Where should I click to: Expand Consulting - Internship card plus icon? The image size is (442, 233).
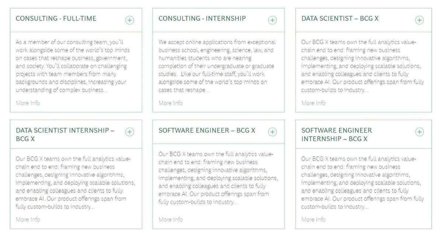tap(272, 20)
